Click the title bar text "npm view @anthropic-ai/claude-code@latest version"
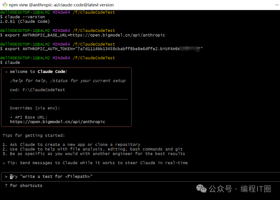The width and height of the screenshot is (280, 200). pos(61,5)
